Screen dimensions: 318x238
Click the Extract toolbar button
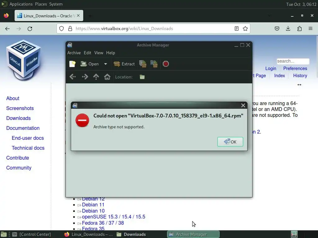click(x=124, y=64)
